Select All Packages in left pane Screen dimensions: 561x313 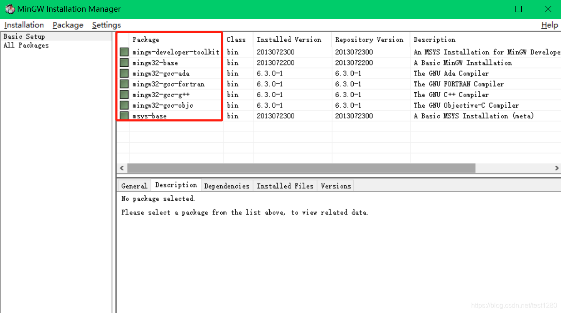pos(26,45)
